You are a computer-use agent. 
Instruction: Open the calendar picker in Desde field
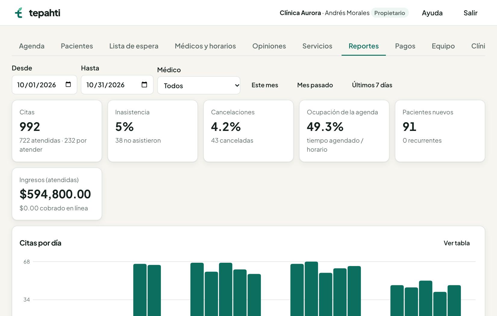click(68, 85)
